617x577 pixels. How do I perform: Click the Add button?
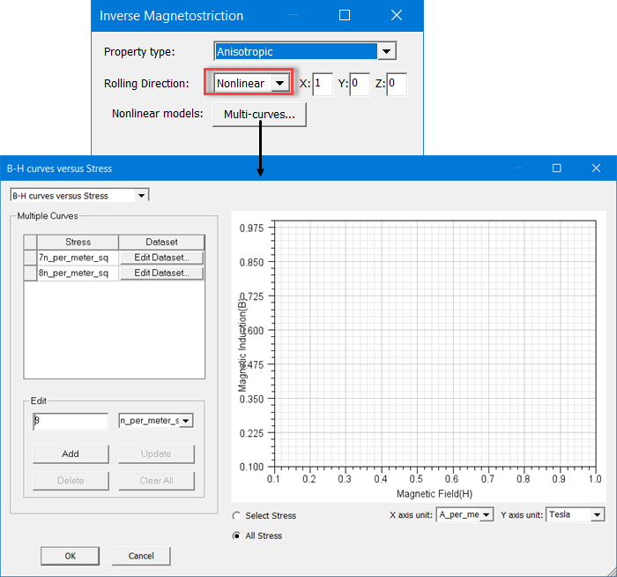[x=71, y=453]
